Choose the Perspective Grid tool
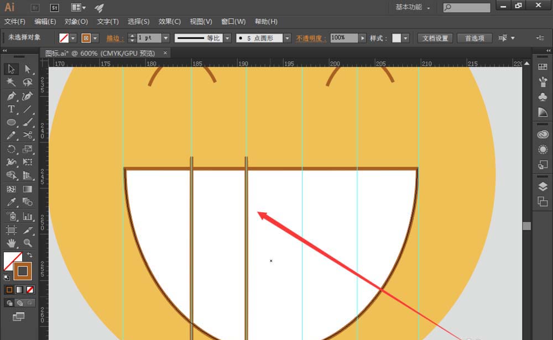 click(28, 175)
